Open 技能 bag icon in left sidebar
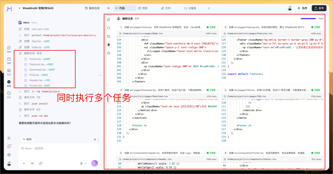 pos(9,60)
